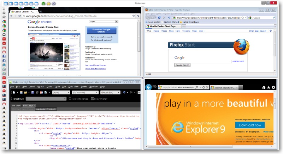The width and height of the screenshot is (283, 154).
Task: Open the Bookmarks menu in Firefox
Action: tap(177, 14)
